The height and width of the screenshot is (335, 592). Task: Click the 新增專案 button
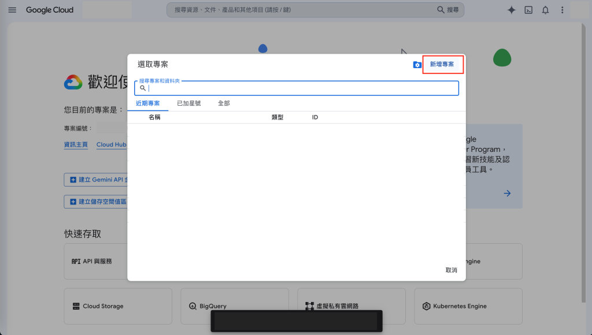442,65
